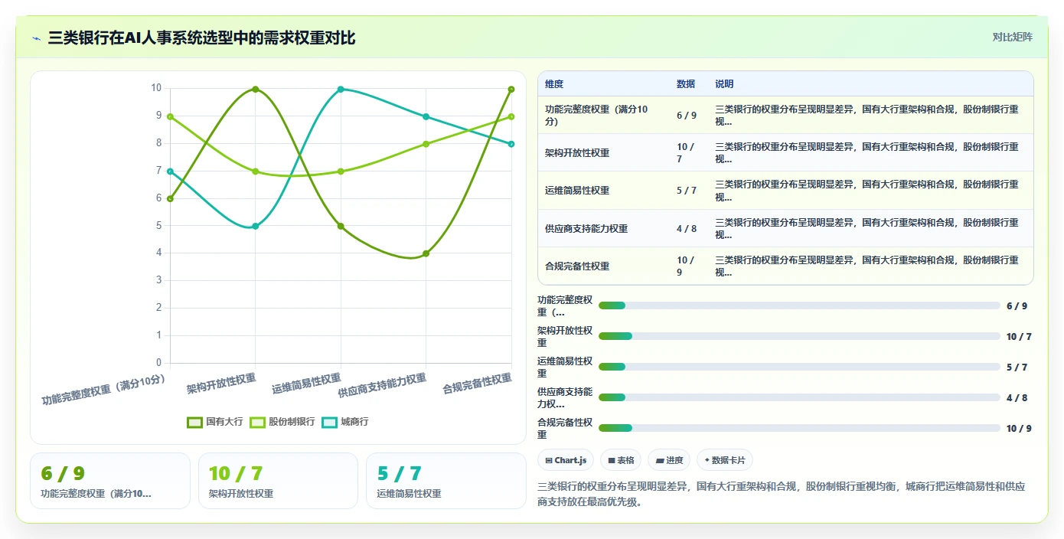
Task: Click 国有大行 lowest point at 供应商支持能力权重
Action: pyautogui.click(x=426, y=253)
